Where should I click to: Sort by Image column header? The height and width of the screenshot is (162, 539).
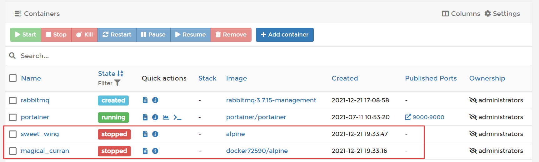236,78
